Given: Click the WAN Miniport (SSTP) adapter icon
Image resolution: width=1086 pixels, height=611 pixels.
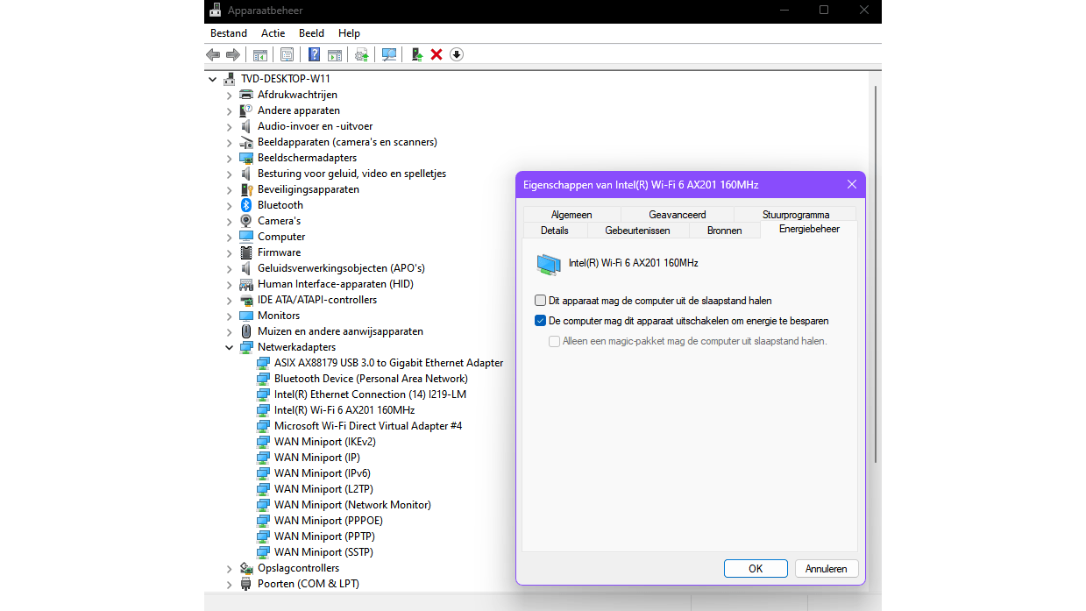Looking at the screenshot, I should tap(263, 552).
